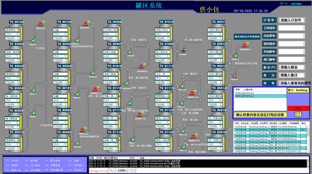Click the 请输入计划号 input field
Viewport: 312px width, 174px height.
click(x=293, y=20)
